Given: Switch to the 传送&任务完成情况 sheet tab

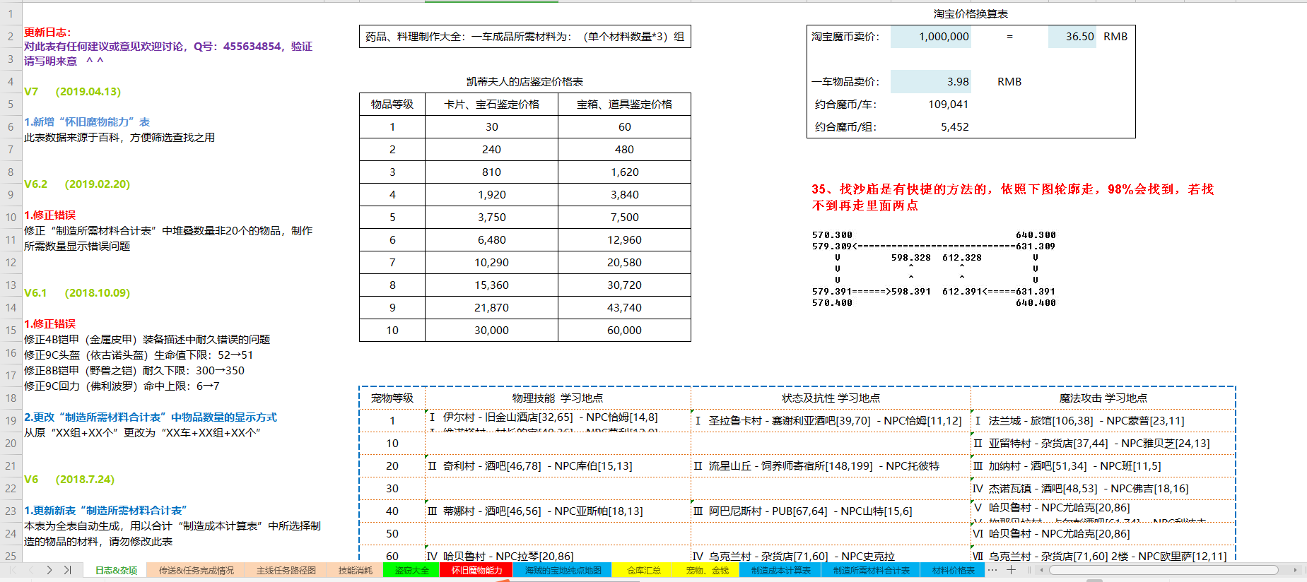Looking at the screenshot, I should point(196,570).
